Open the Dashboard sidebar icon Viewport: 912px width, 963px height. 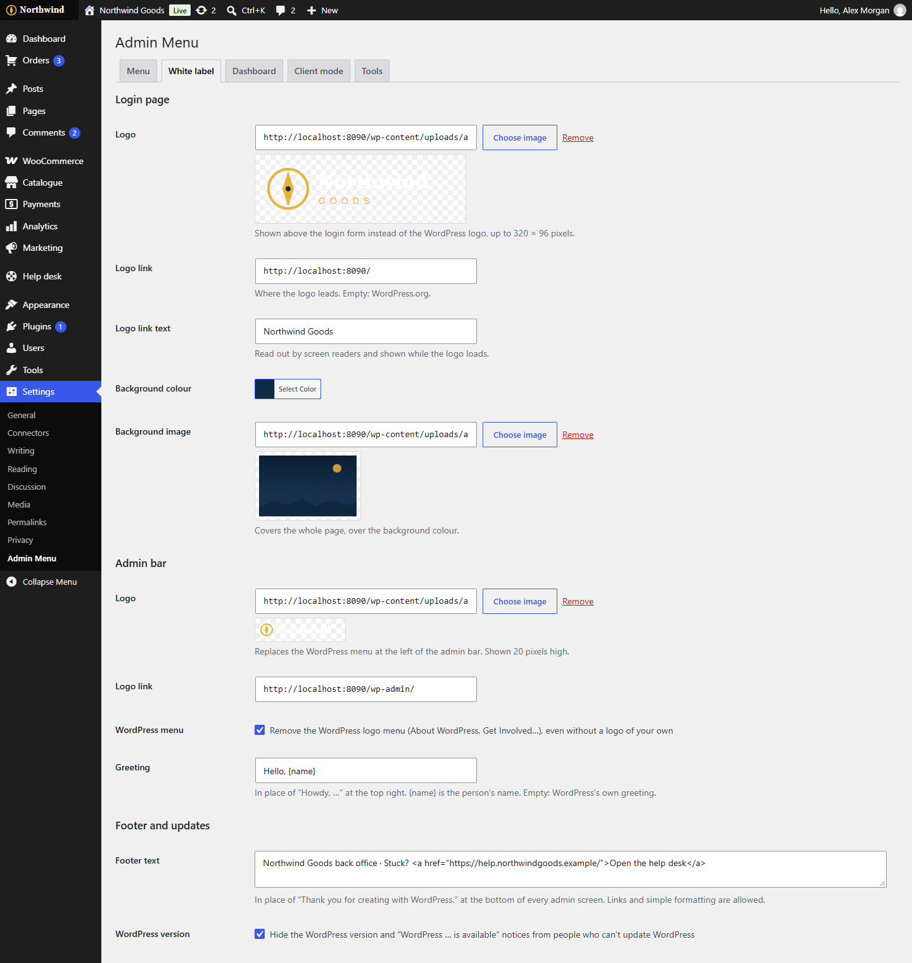[11, 39]
